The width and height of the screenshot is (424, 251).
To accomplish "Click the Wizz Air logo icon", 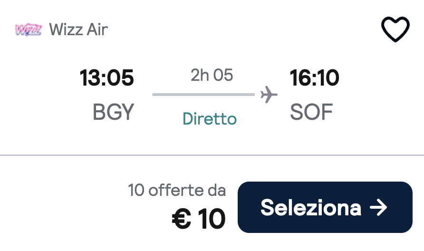I will [x=29, y=30].
